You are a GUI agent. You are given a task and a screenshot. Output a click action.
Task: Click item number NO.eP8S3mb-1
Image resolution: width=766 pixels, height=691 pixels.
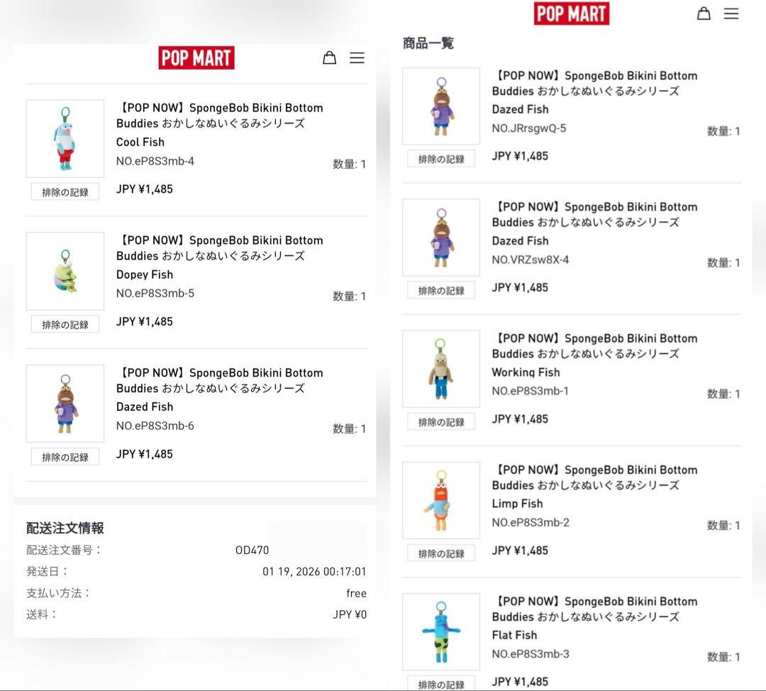[530, 391]
